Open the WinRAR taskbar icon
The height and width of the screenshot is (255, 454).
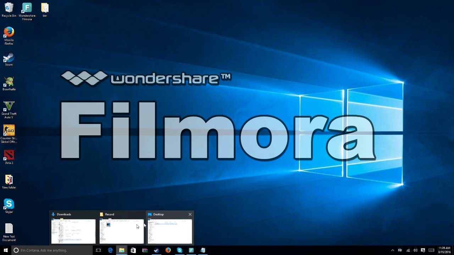click(145, 250)
